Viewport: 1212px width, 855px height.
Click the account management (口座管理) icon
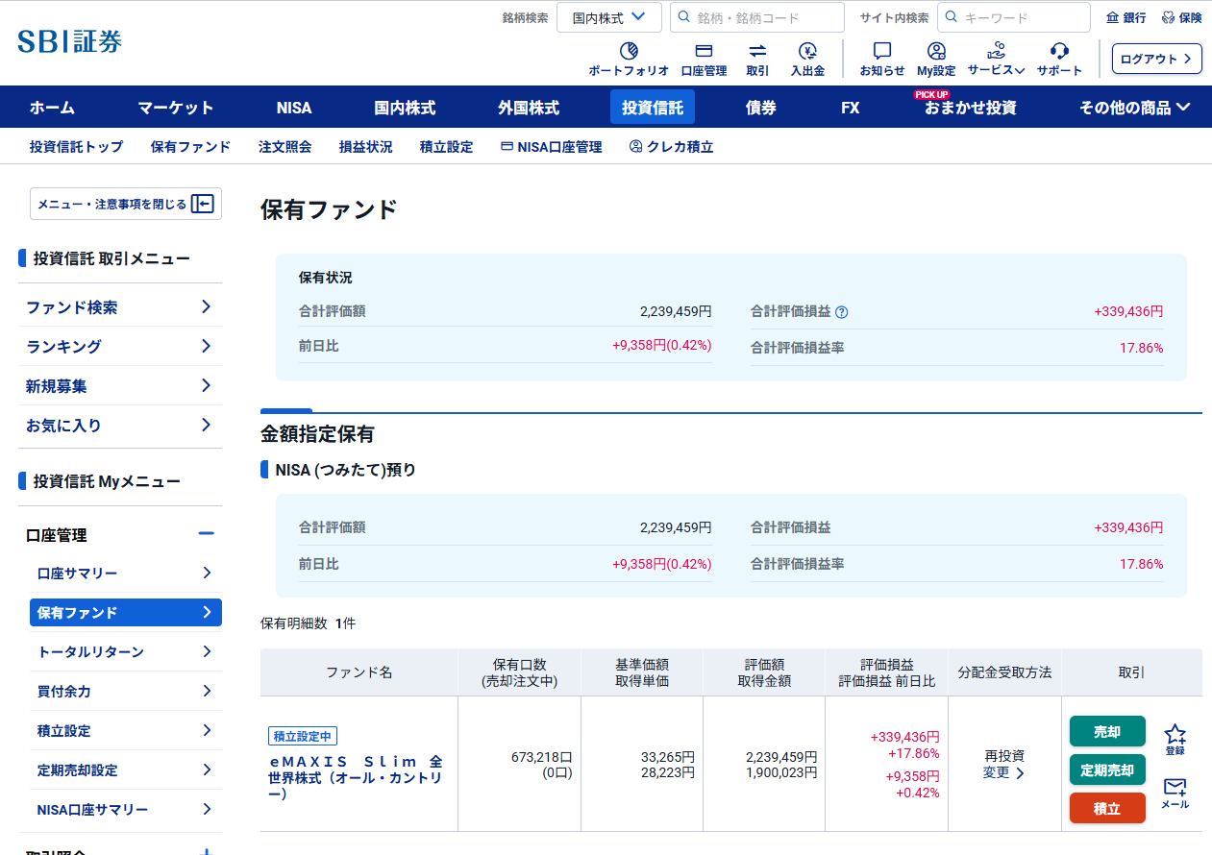pos(704,52)
